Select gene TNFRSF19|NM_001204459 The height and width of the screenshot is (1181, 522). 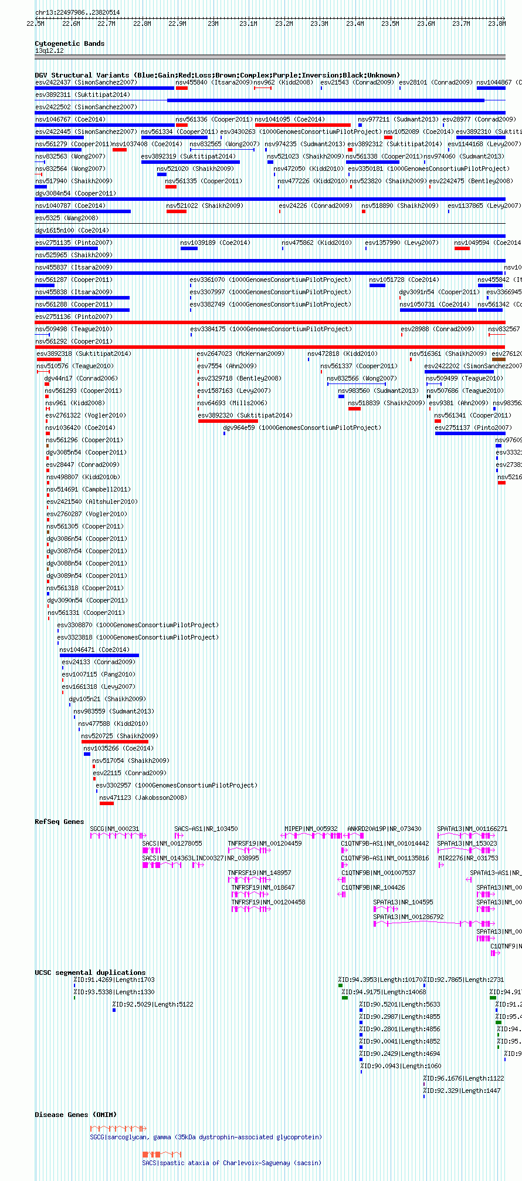point(265,843)
